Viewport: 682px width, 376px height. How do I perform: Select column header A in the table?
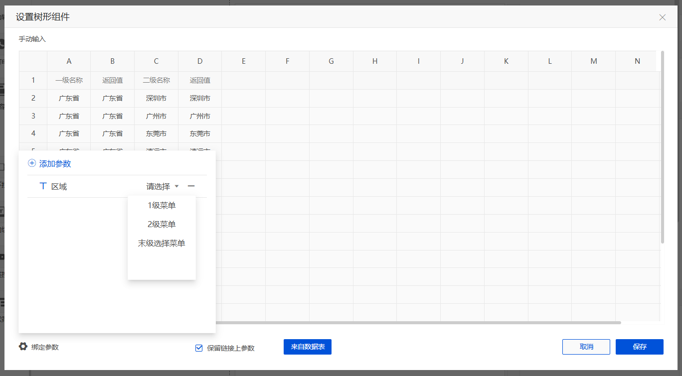click(x=69, y=61)
